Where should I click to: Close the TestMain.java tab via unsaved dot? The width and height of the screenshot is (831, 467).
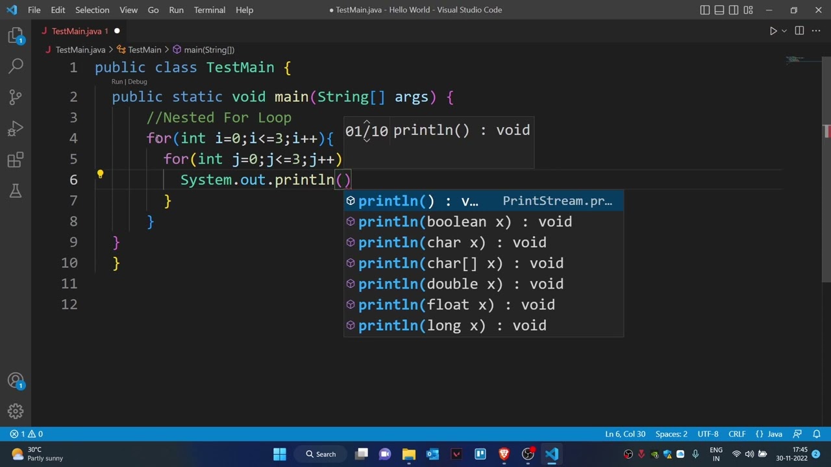coord(117,31)
